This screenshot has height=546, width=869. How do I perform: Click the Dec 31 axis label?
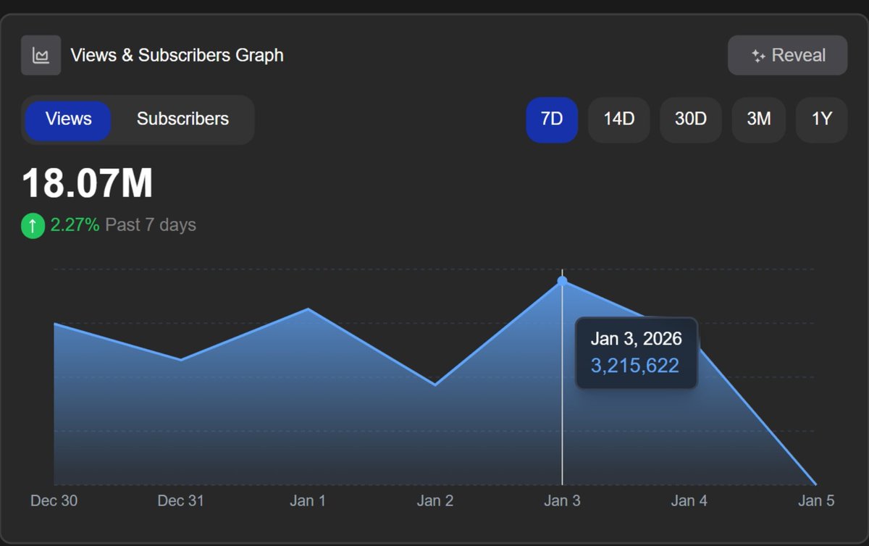[x=181, y=500]
